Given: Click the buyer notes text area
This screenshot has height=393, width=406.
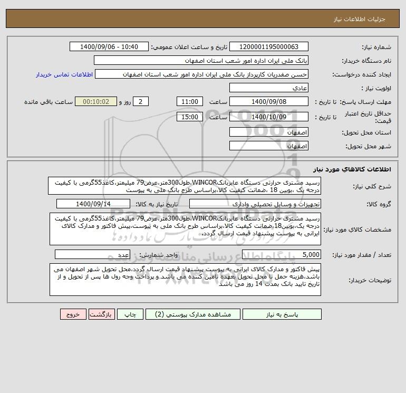Looking at the screenshot, I should (185, 280).
